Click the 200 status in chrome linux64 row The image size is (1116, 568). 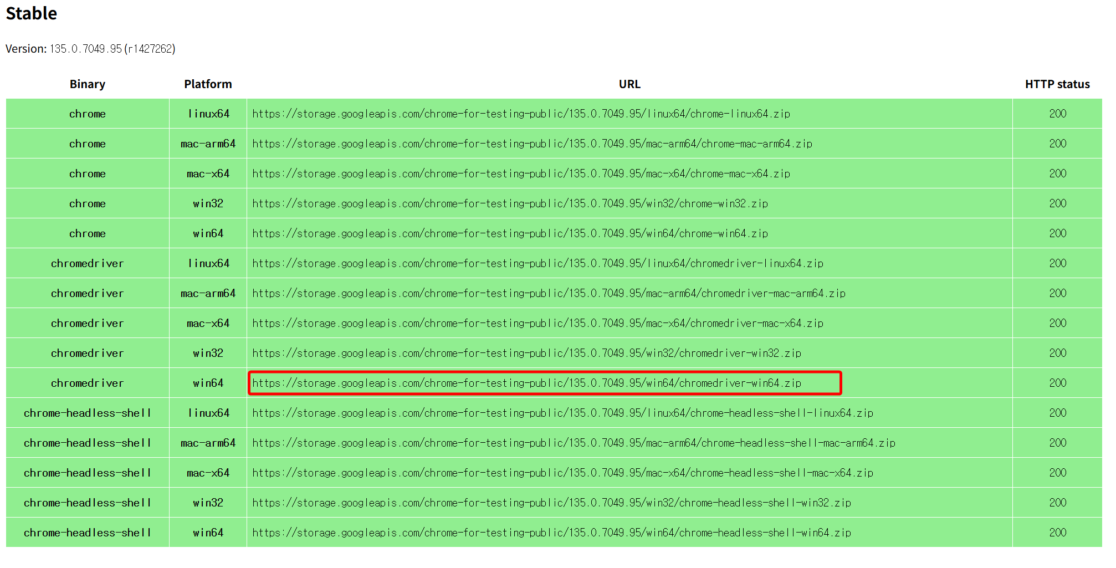click(x=1057, y=114)
